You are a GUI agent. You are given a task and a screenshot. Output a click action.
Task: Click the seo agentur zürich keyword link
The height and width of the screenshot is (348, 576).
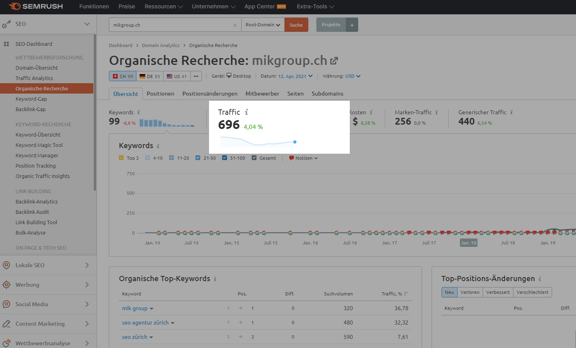pos(145,323)
